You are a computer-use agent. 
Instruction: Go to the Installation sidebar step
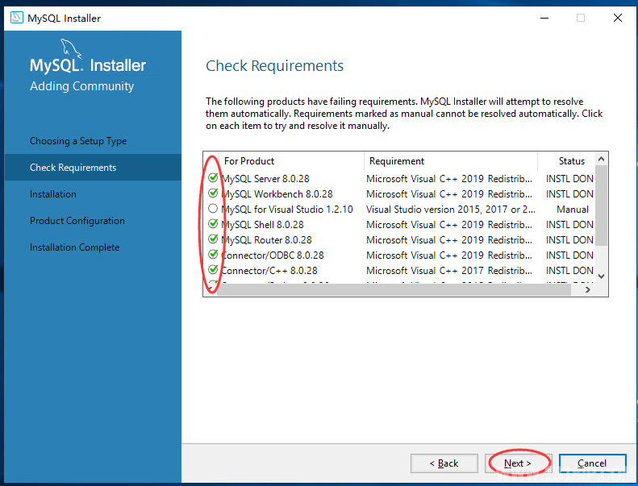coord(53,194)
